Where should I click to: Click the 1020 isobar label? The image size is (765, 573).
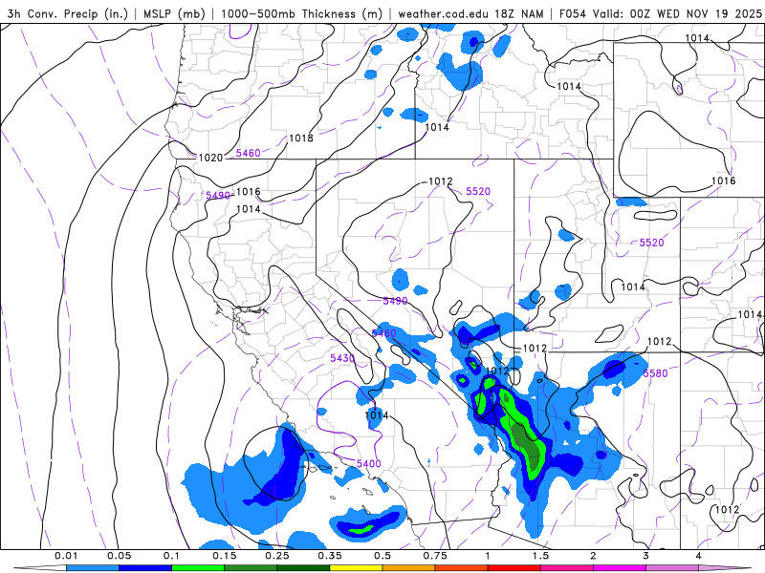(x=210, y=158)
